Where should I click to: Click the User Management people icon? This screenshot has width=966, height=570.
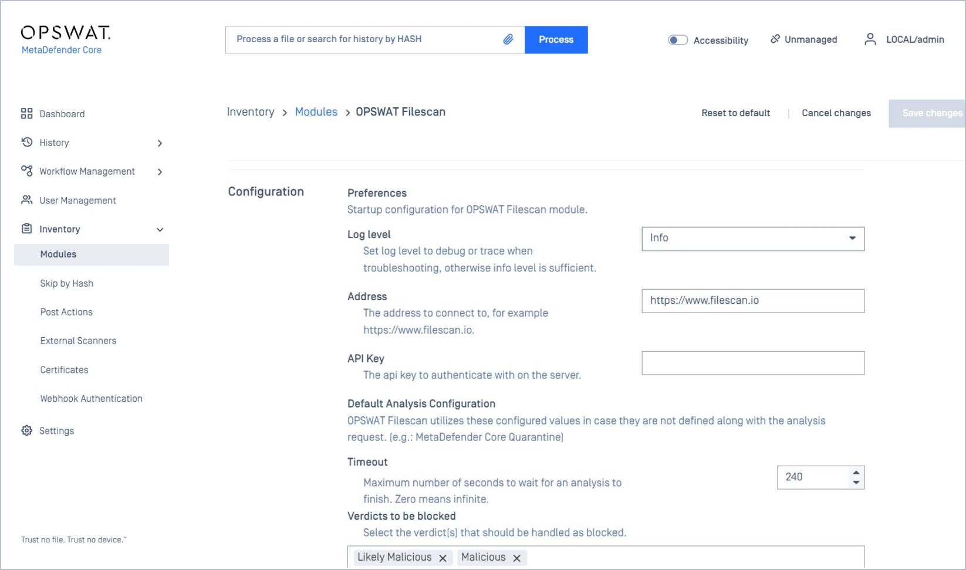tap(26, 200)
